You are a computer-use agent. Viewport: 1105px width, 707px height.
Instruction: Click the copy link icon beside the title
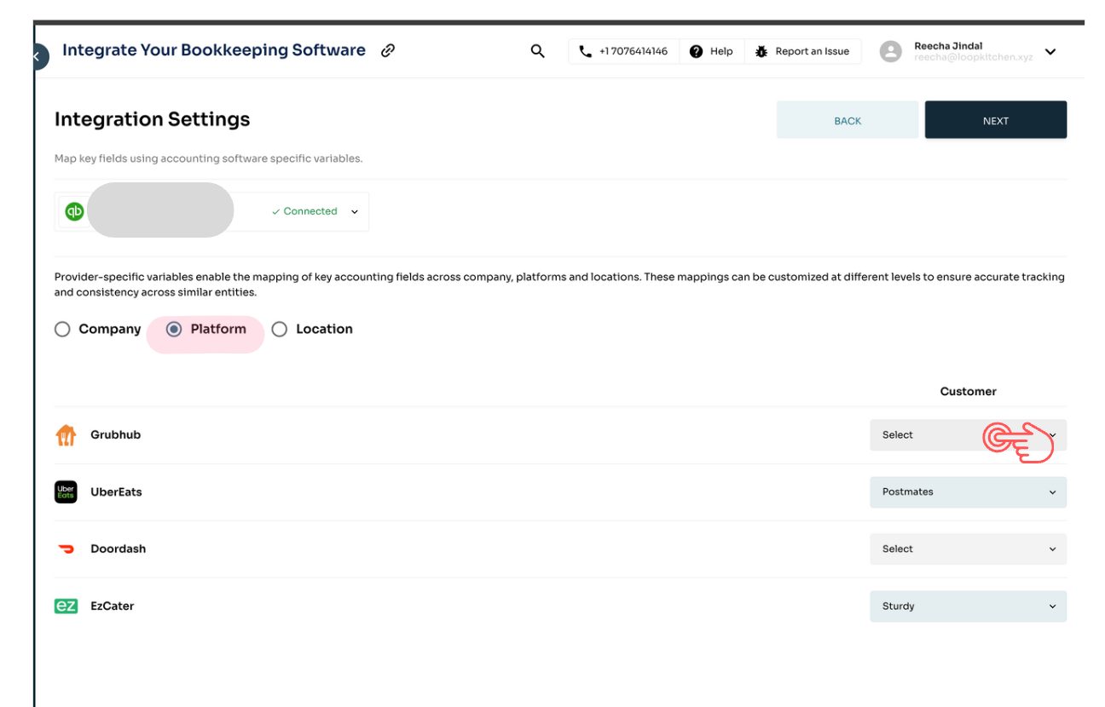coord(388,50)
